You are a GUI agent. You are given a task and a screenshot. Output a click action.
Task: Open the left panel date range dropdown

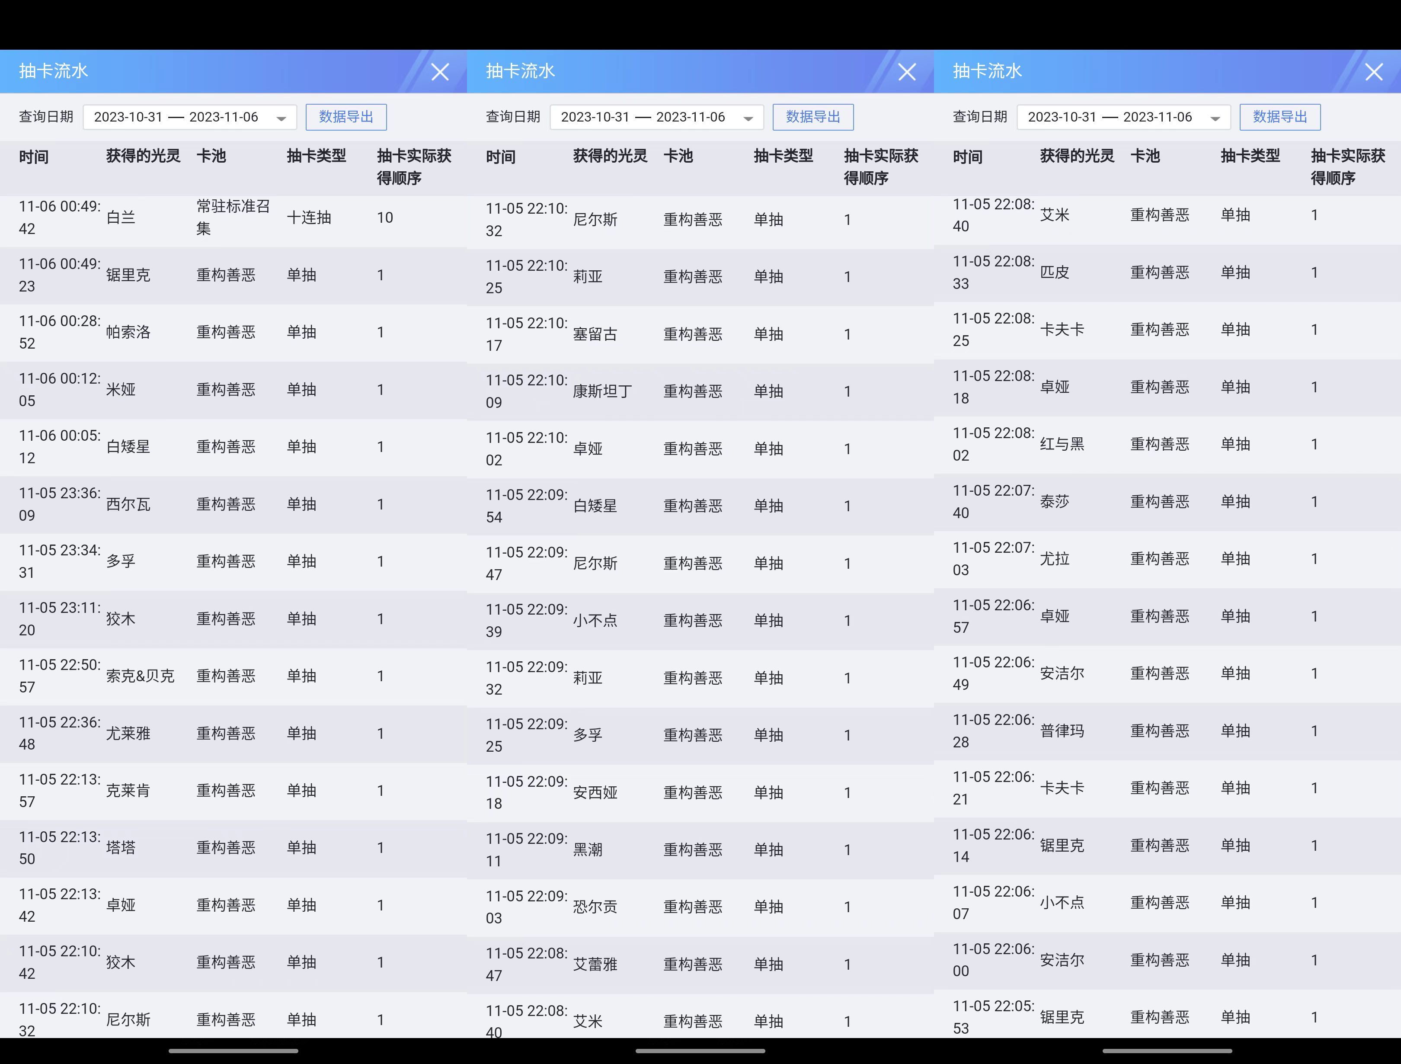point(190,117)
